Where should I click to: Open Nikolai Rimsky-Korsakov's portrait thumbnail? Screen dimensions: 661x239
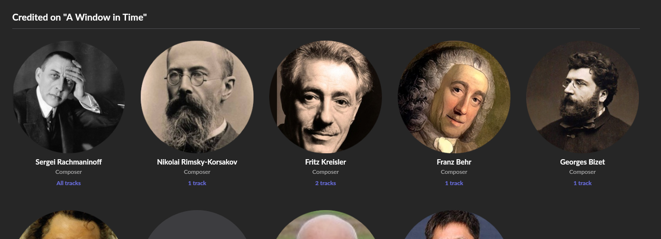point(197,97)
